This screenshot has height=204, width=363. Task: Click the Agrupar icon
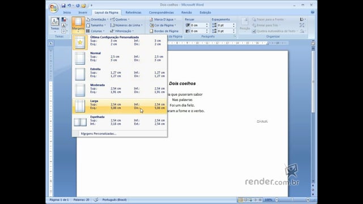coord(302,25)
